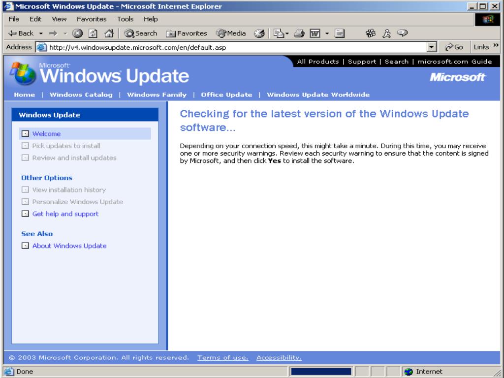
Task: Open the Office Update link
Action: tap(226, 94)
